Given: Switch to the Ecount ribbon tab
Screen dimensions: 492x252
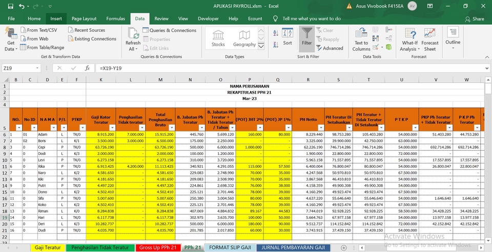Looking at the screenshot, I should pos(255,19).
